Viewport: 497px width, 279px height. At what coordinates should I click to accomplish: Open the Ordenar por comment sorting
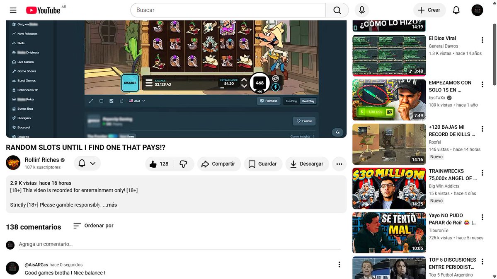pos(93,226)
